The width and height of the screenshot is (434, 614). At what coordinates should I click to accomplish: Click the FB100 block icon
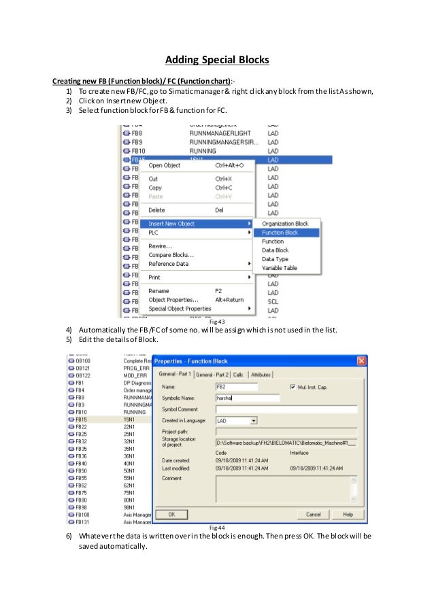[71, 515]
